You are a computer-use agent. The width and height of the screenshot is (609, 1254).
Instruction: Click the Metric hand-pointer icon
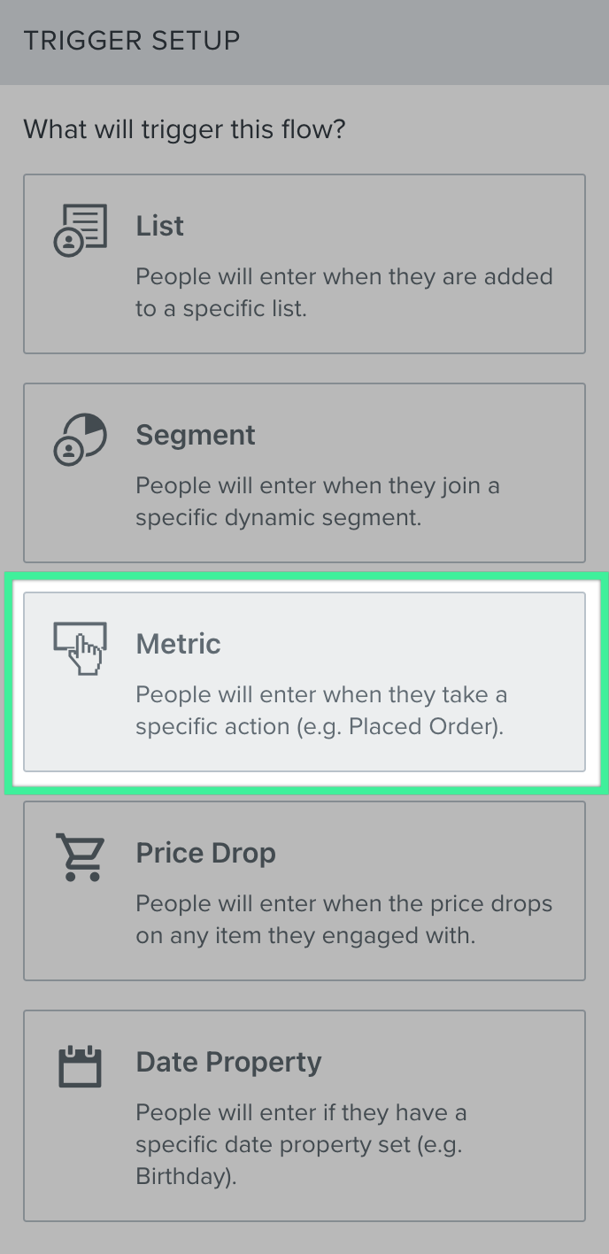point(80,648)
